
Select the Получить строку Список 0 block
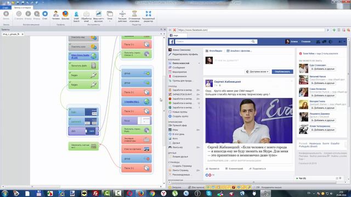click(x=137, y=54)
